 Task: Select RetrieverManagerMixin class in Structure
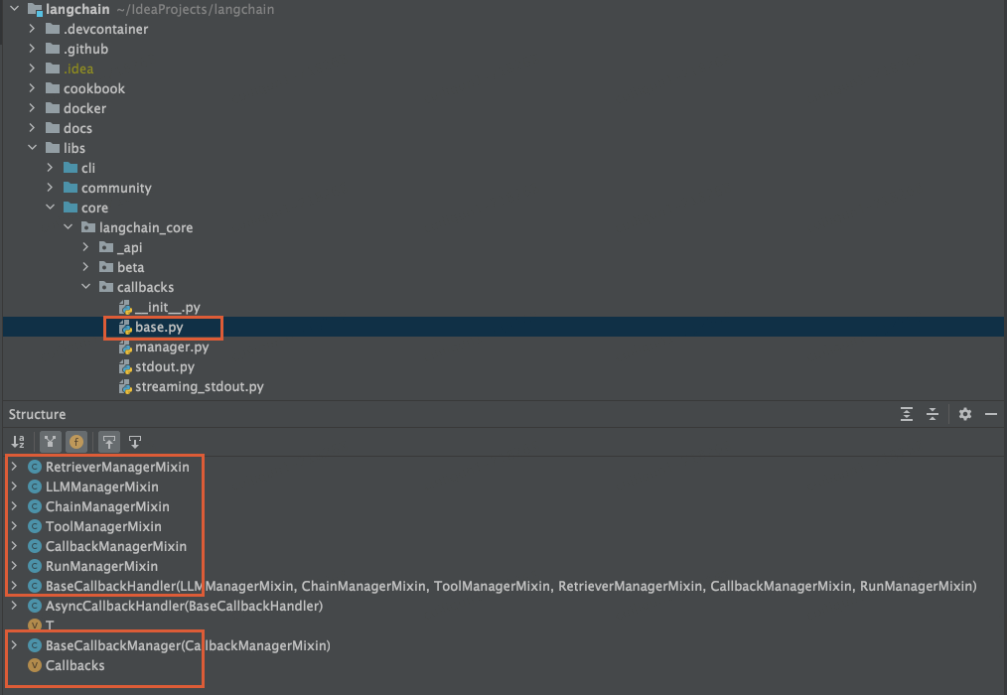click(117, 467)
